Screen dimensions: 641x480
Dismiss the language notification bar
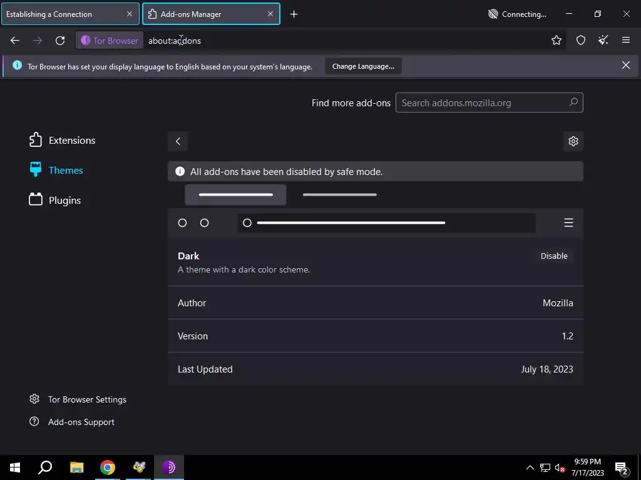click(x=626, y=65)
